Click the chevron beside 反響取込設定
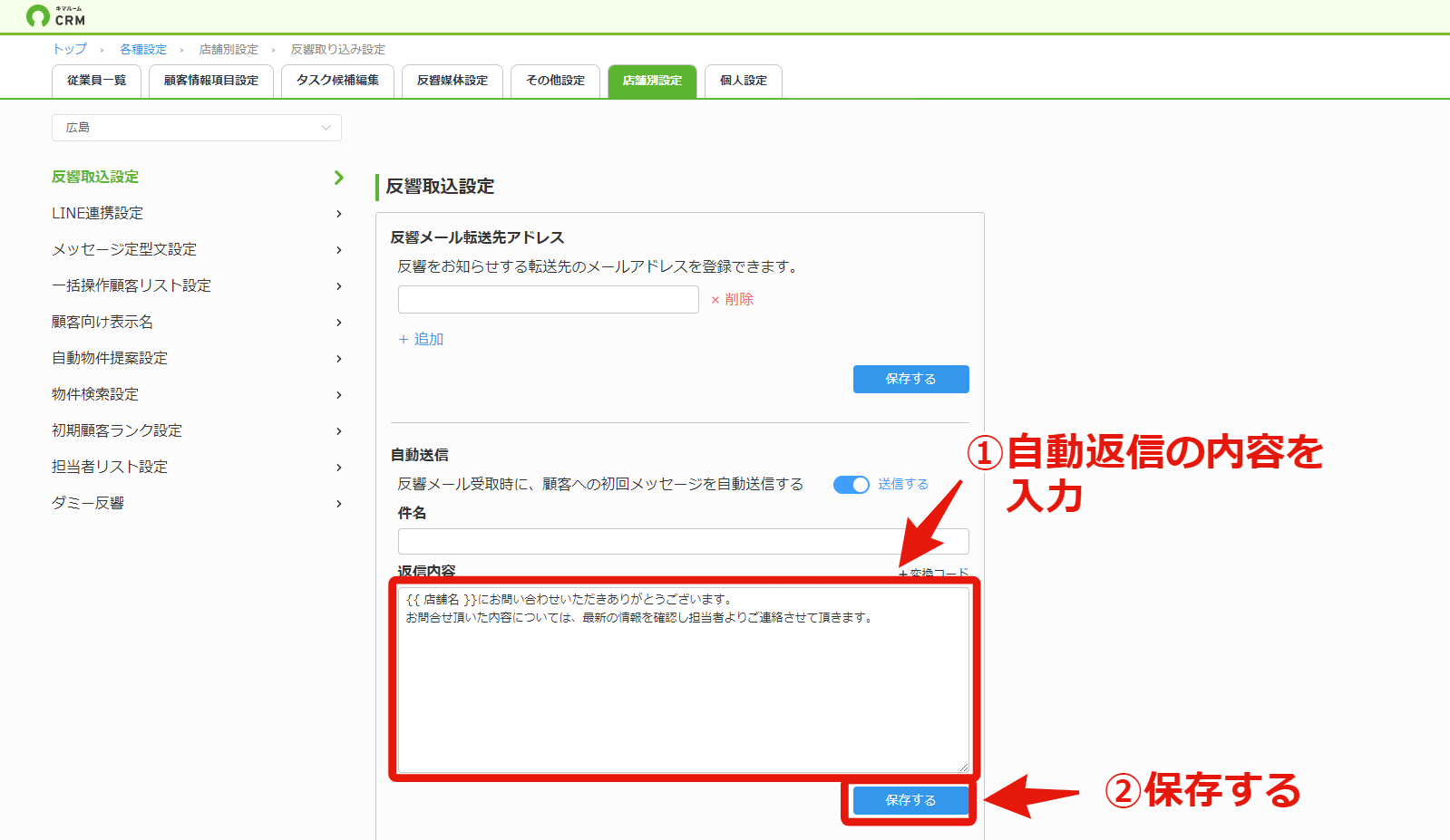Image resolution: width=1450 pixels, height=840 pixels. point(339,178)
